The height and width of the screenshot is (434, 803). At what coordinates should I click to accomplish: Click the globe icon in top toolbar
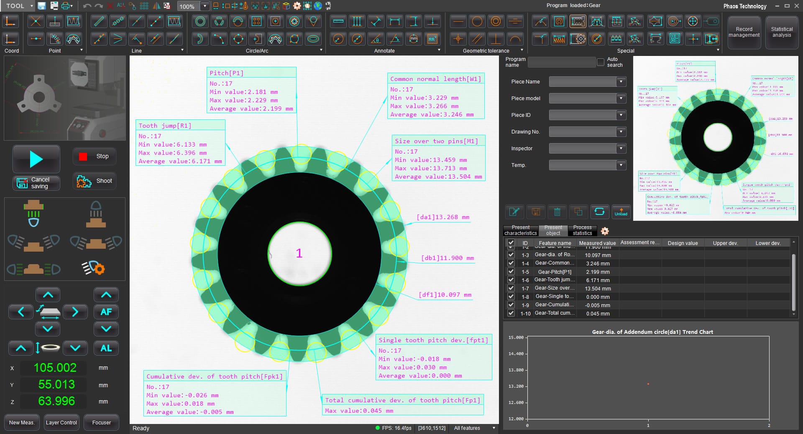click(318, 6)
